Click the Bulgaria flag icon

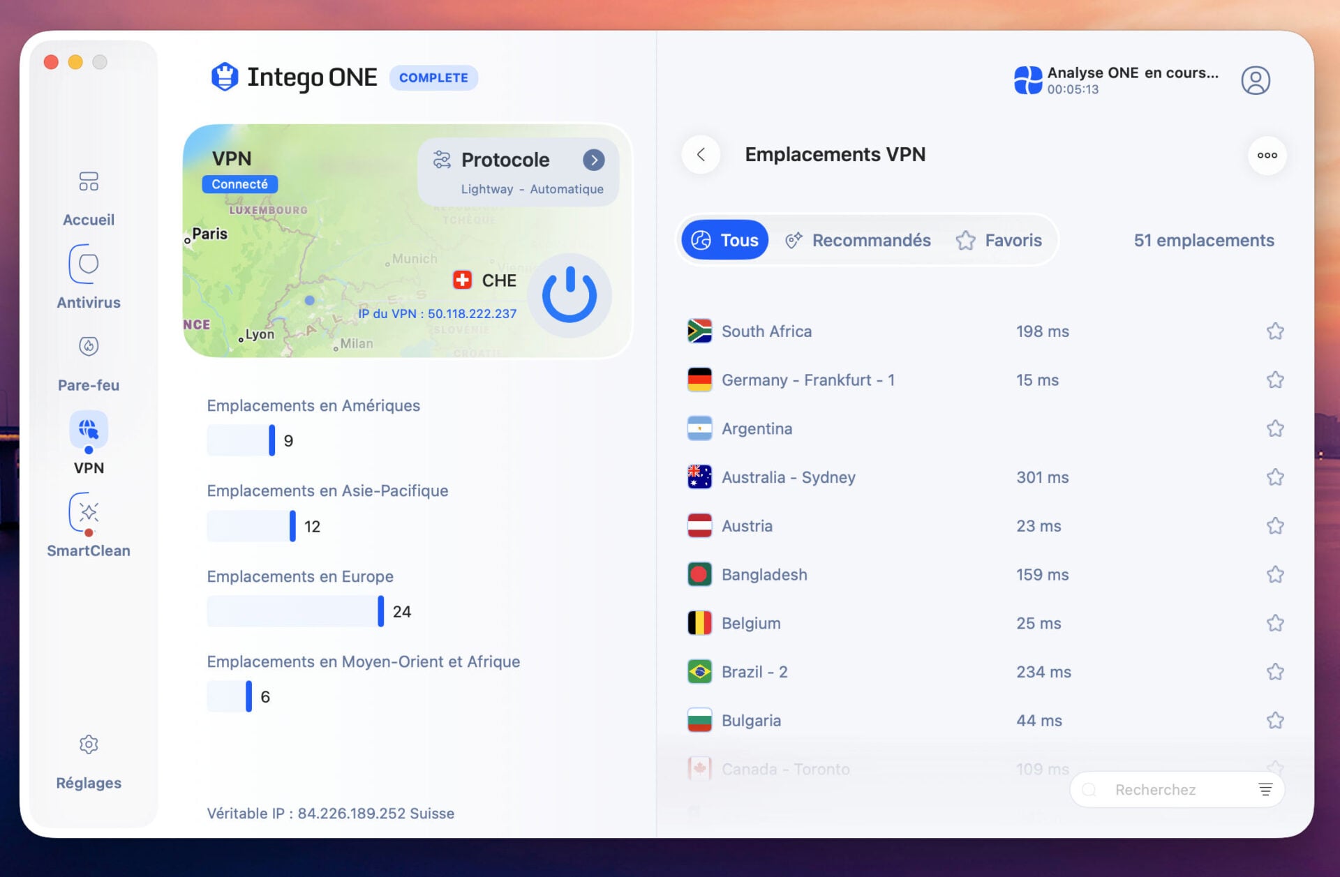(x=699, y=720)
